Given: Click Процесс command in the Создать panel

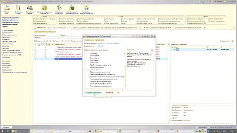Looking at the screenshot, I should point(52,19).
